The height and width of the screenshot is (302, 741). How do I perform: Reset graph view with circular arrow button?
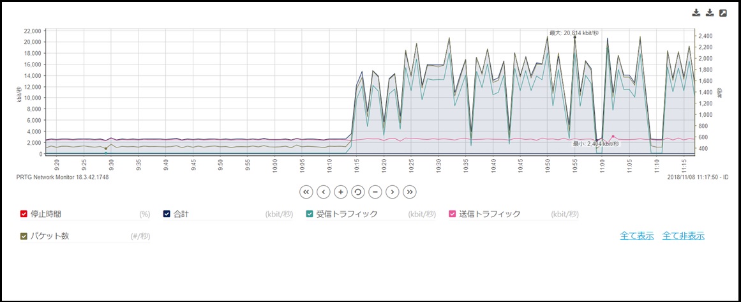(358, 192)
